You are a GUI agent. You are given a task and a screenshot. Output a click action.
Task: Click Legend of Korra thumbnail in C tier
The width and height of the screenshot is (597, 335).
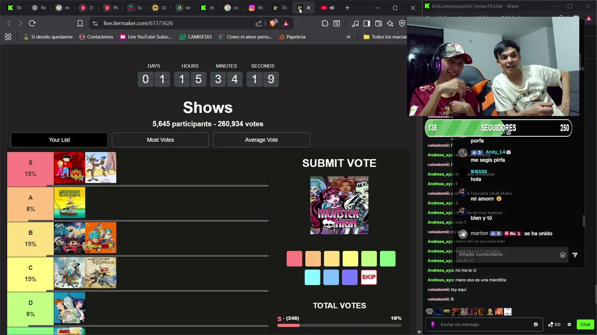point(101,273)
